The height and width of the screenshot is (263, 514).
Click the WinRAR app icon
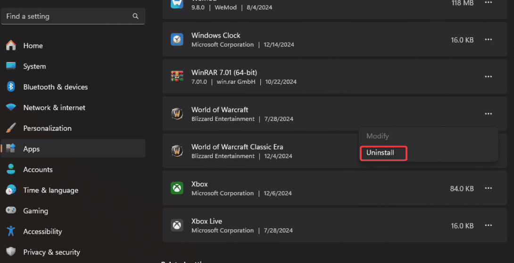177,76
